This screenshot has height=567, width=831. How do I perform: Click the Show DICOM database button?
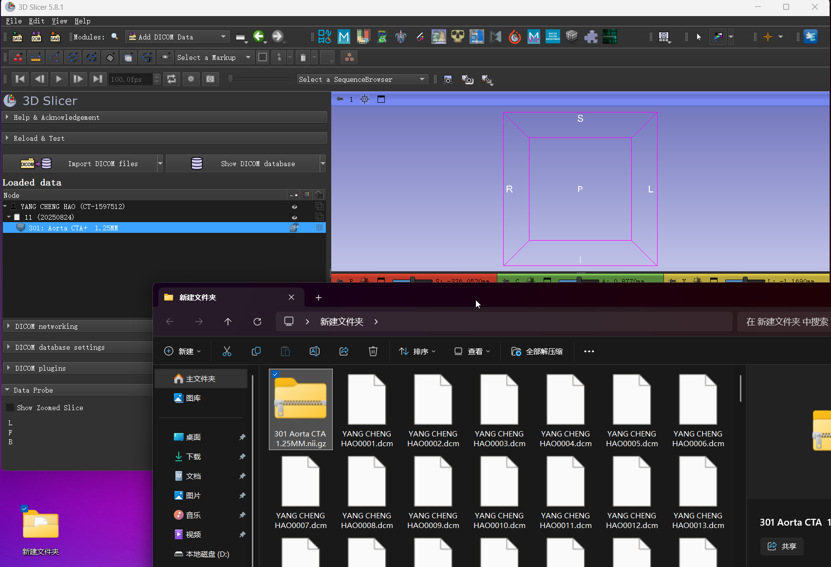coord(243,164)
